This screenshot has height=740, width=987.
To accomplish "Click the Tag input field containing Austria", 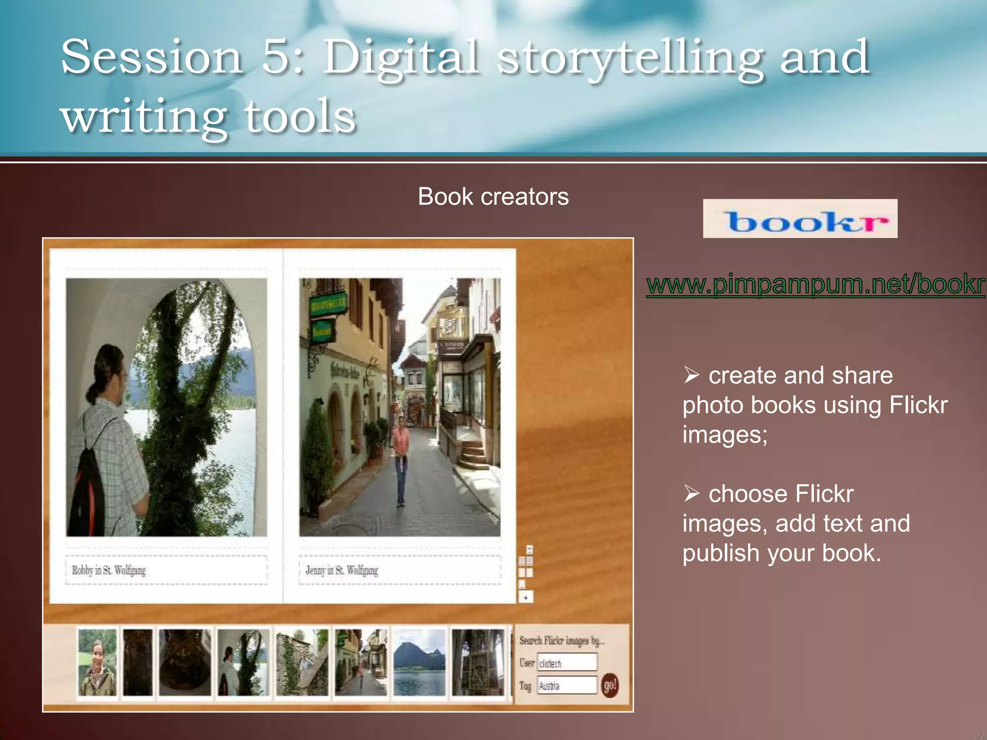I will coord(567,686).
